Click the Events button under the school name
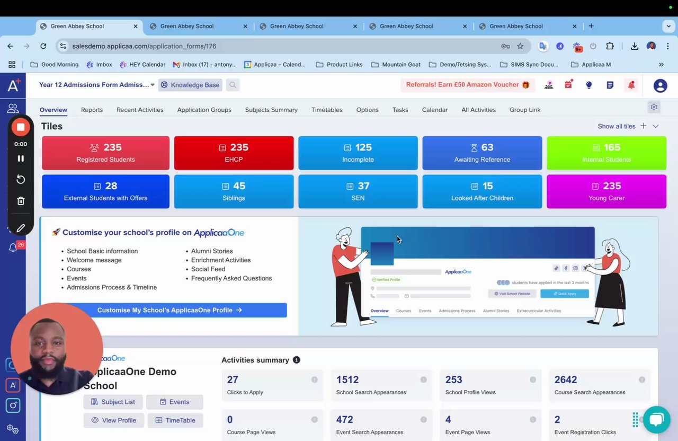Viewport: 678px width, 441px height. pos(174,402)
